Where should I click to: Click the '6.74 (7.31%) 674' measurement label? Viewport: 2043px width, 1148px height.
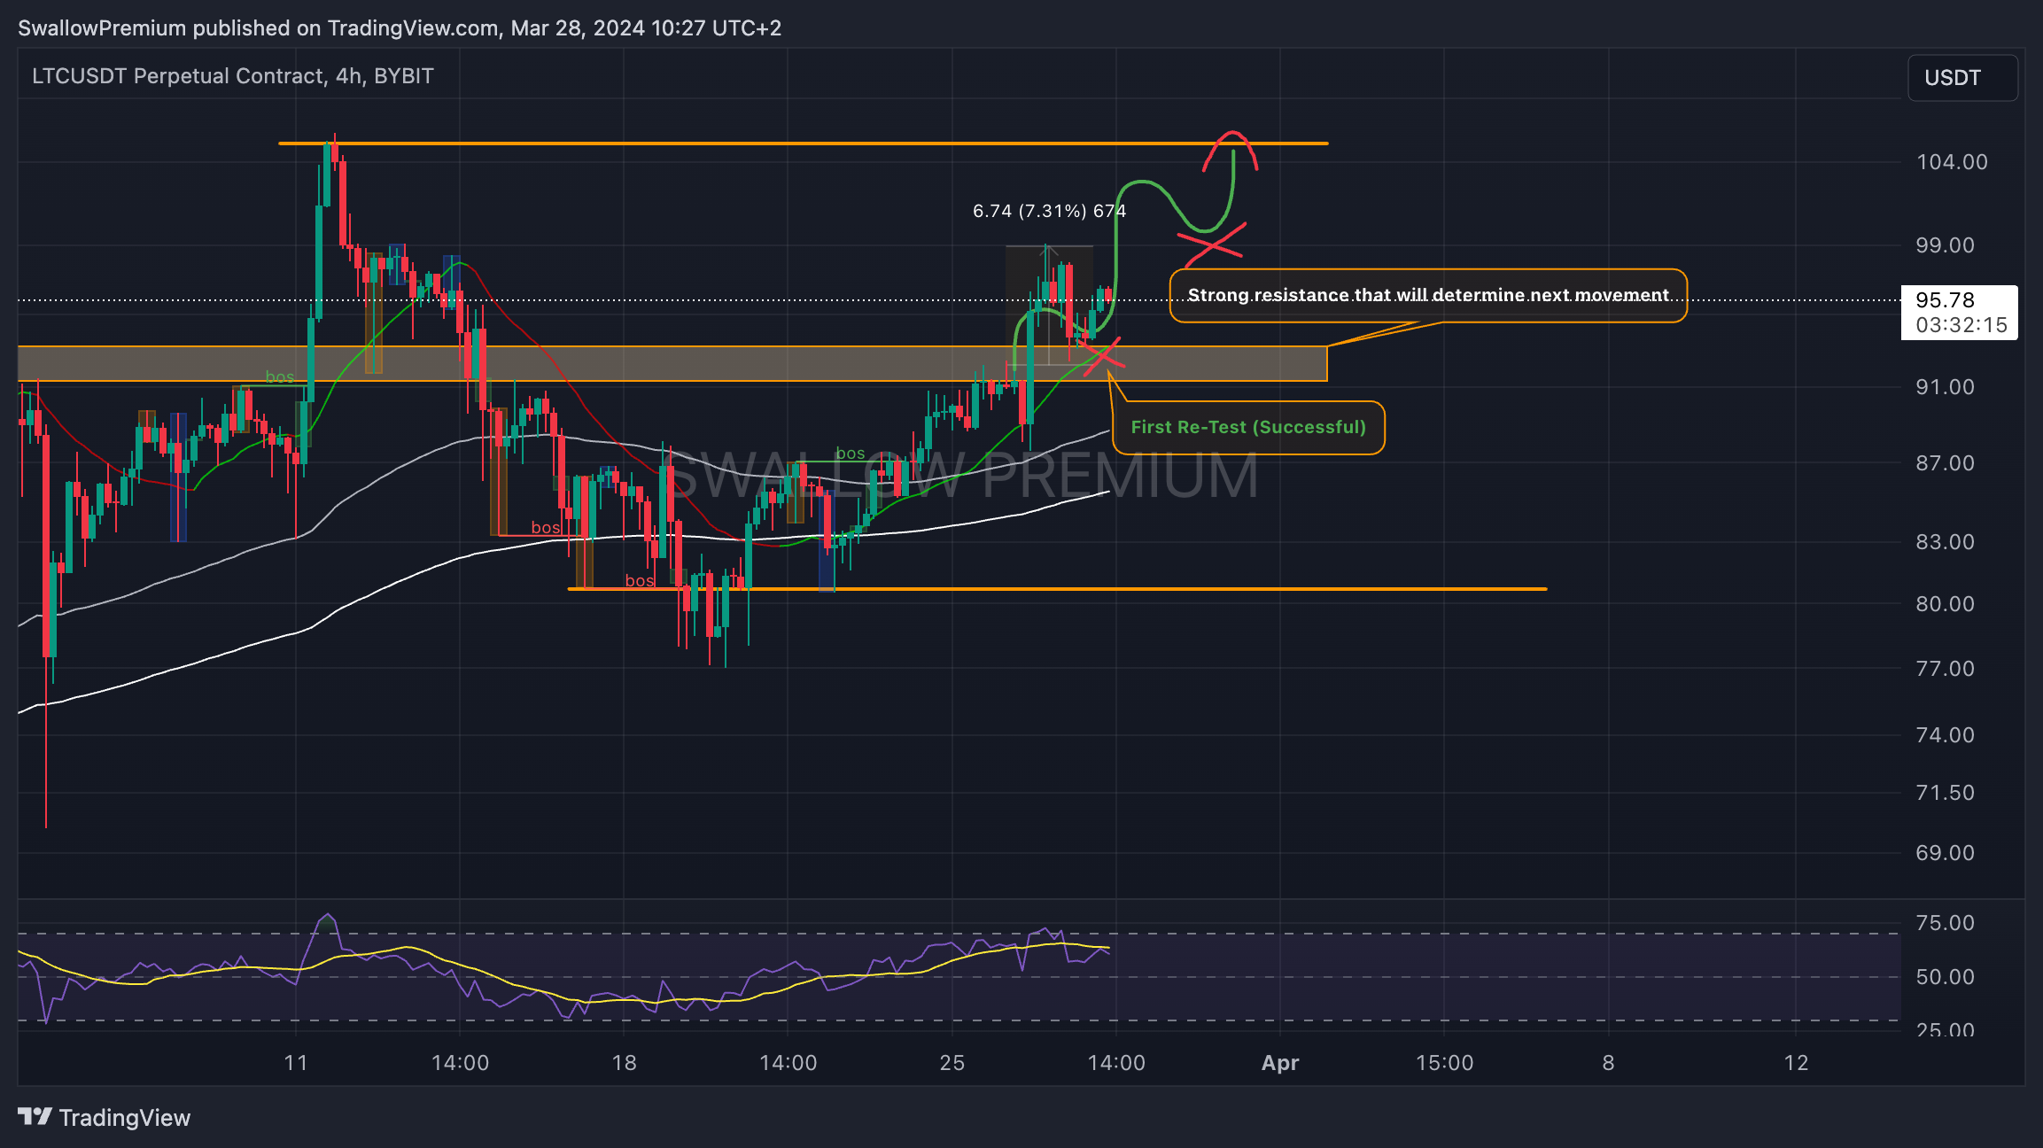tap(1049, 211)
